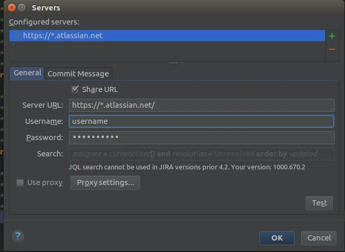The height and width of the screenshot is (252, 345).
Task: Focus the Username input field
Action: (201, 121)
